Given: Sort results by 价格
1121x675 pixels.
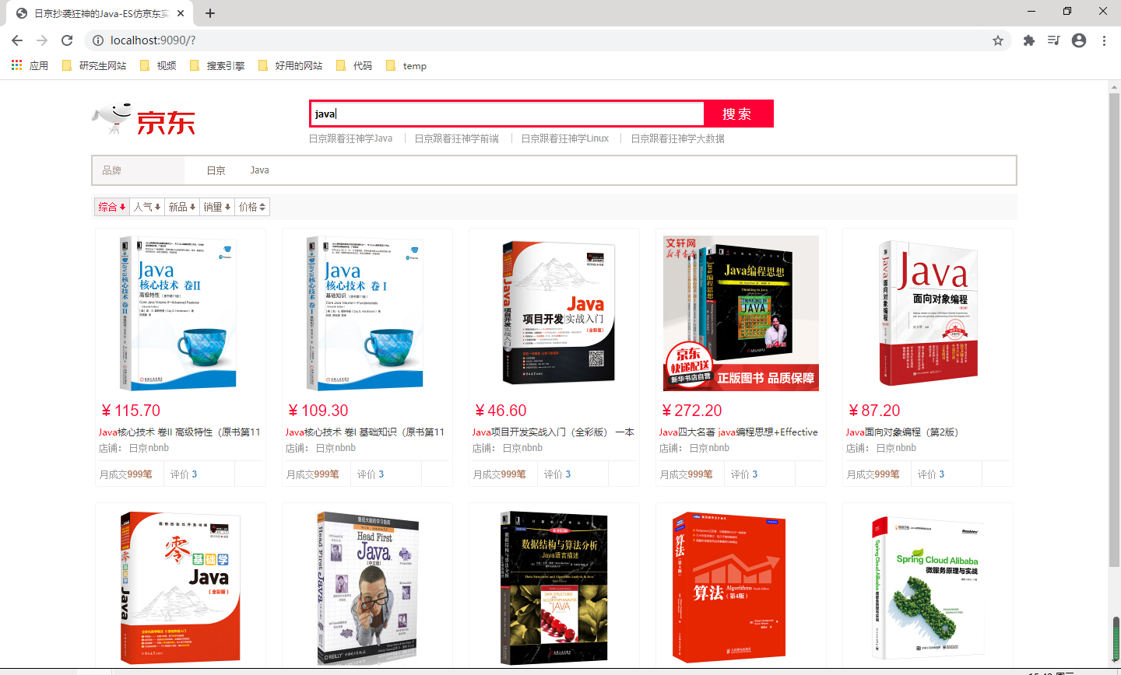Looking at the screenshot, I should point(252,207).
